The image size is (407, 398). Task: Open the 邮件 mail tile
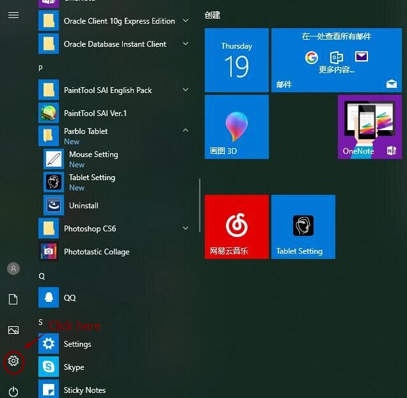(337, 60)
